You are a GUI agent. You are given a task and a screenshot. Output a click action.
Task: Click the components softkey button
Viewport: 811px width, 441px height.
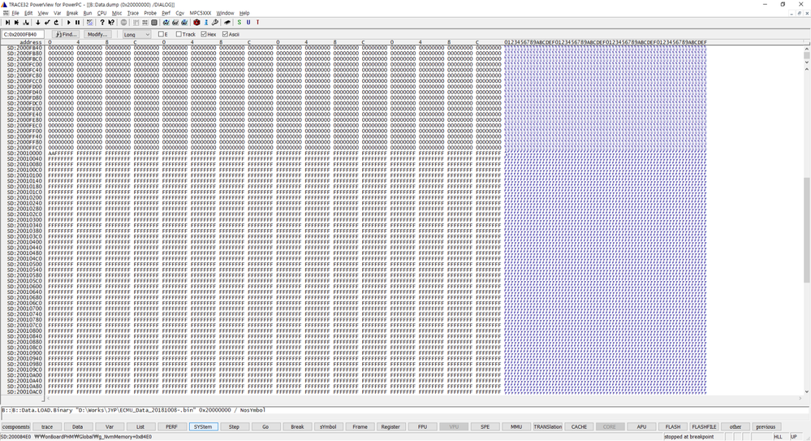point(16,427)
